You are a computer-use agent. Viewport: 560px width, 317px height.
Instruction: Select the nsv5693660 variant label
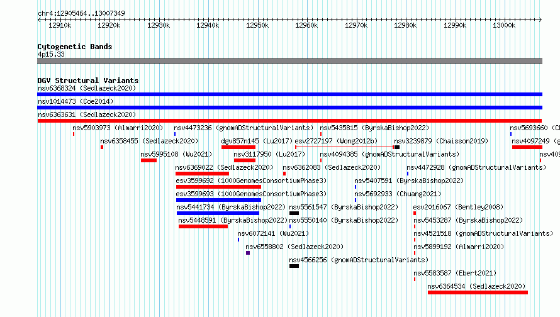(x=535, y=128)
